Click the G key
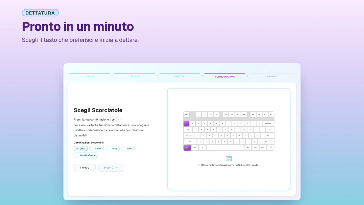The height and width of the screenshot is (205, 364). (x=221, y=136)
